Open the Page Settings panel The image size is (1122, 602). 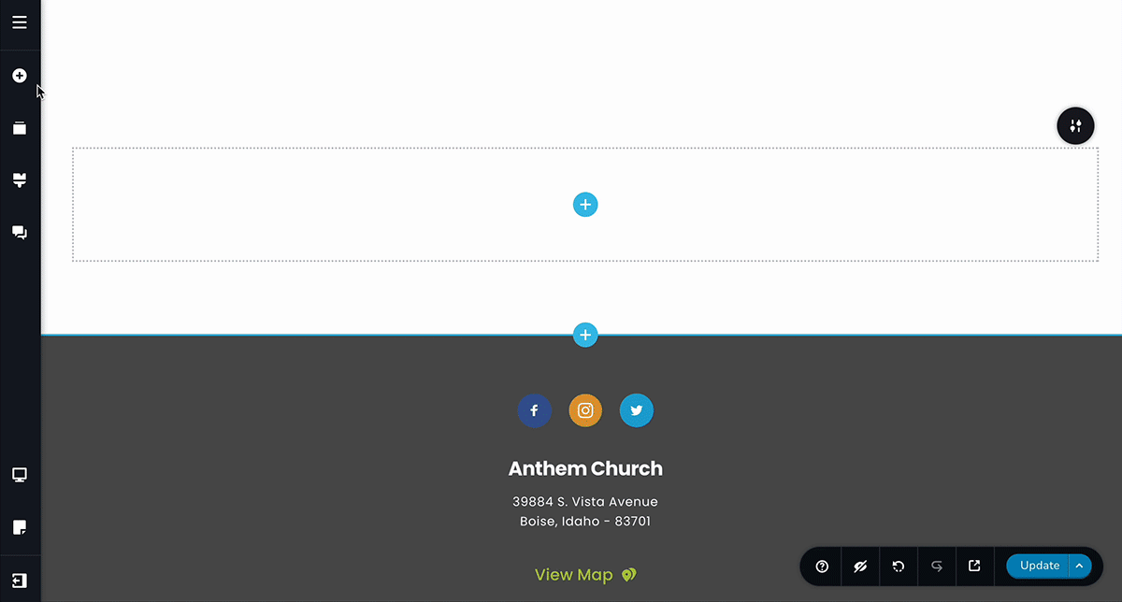20,527
